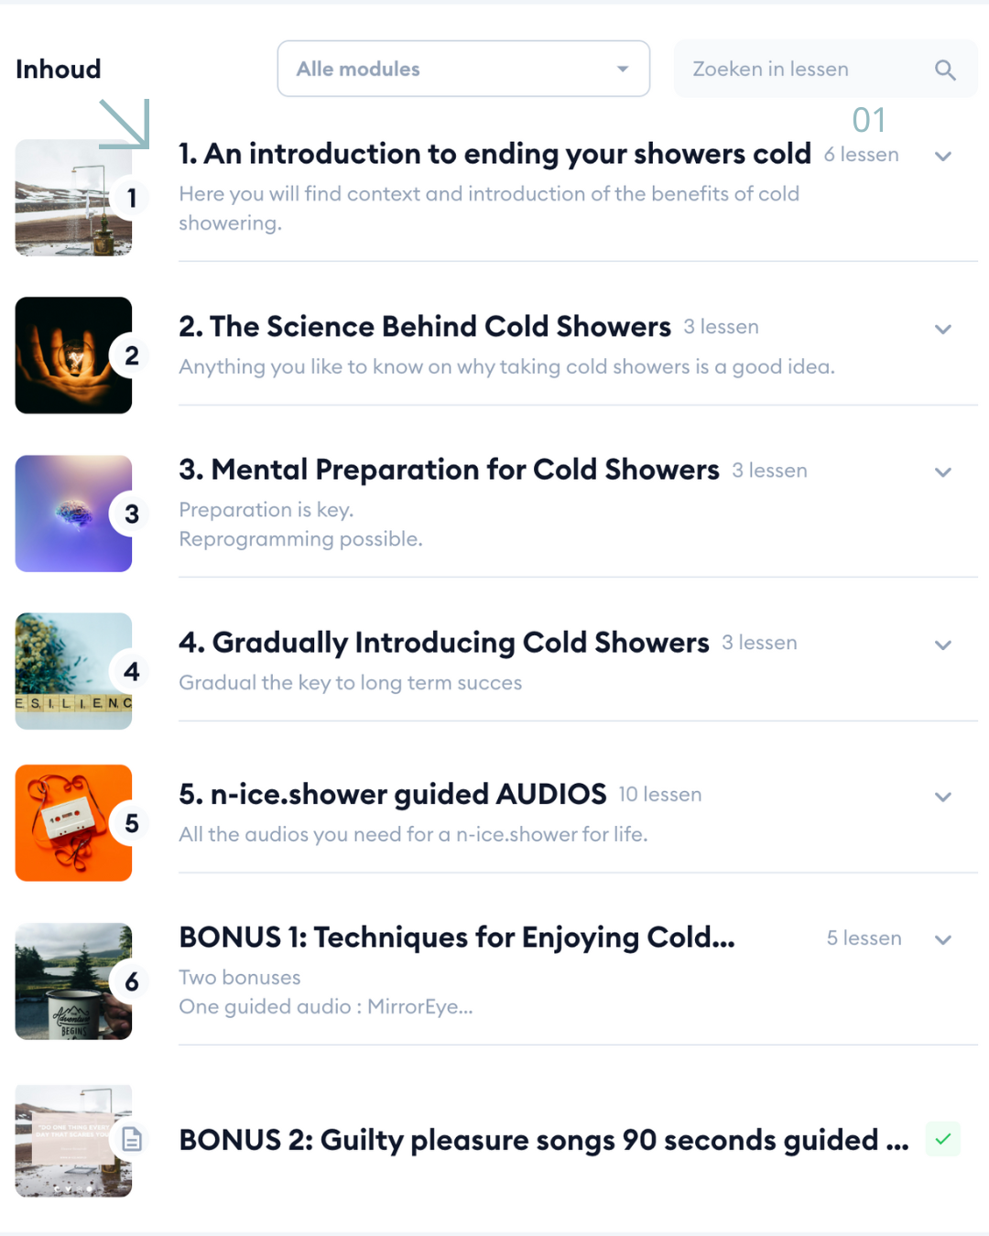The image size is (989, 1236).
Task: Click the search magnifier icon
Action: pyautogui.click(x=945, y=70)
